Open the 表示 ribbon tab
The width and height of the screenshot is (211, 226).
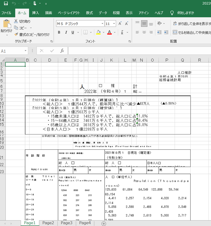(x=129, y=13)
